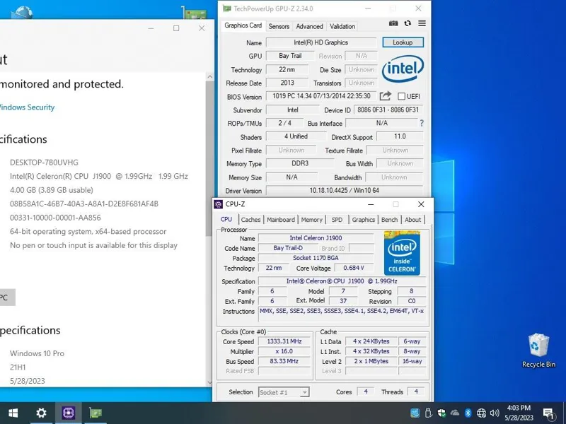Click the Multiplier value x 16.0
The image size is (566, 424).
pyautogui.click(x=284, y=351)
